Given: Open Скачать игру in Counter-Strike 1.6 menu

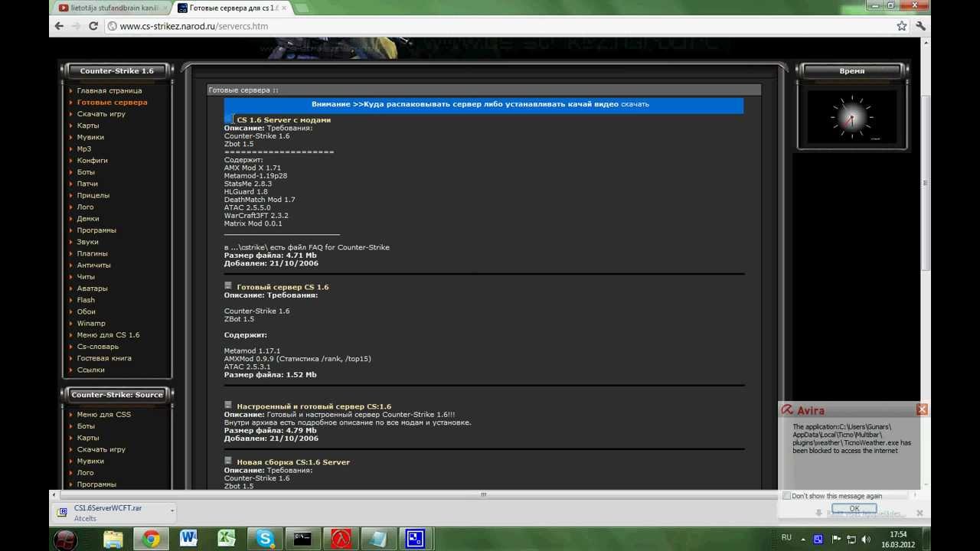Looking at the screenshot, I should (101, 114).
